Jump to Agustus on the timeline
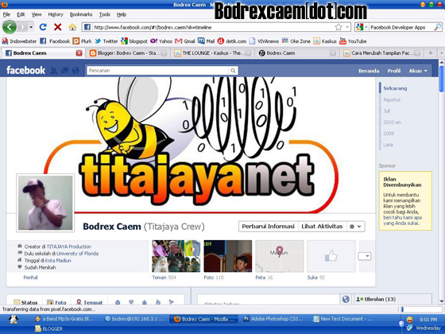The image size is (445, 334). pyautogui.click(x=392, y=99)
